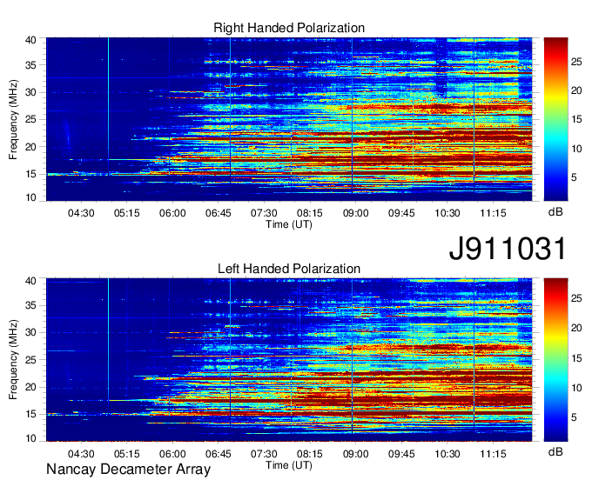Click the 30 MHz tick on the top plot

pyautogui.click(x=30, y=92)
